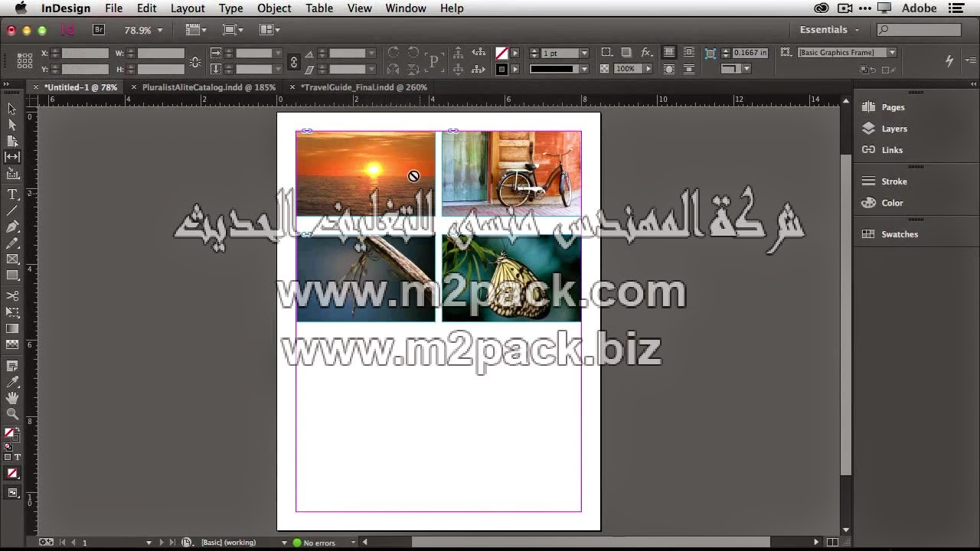The image size is (980, 551).
Task: Activate the Gap tool
Action: click(x=11, y=157)
